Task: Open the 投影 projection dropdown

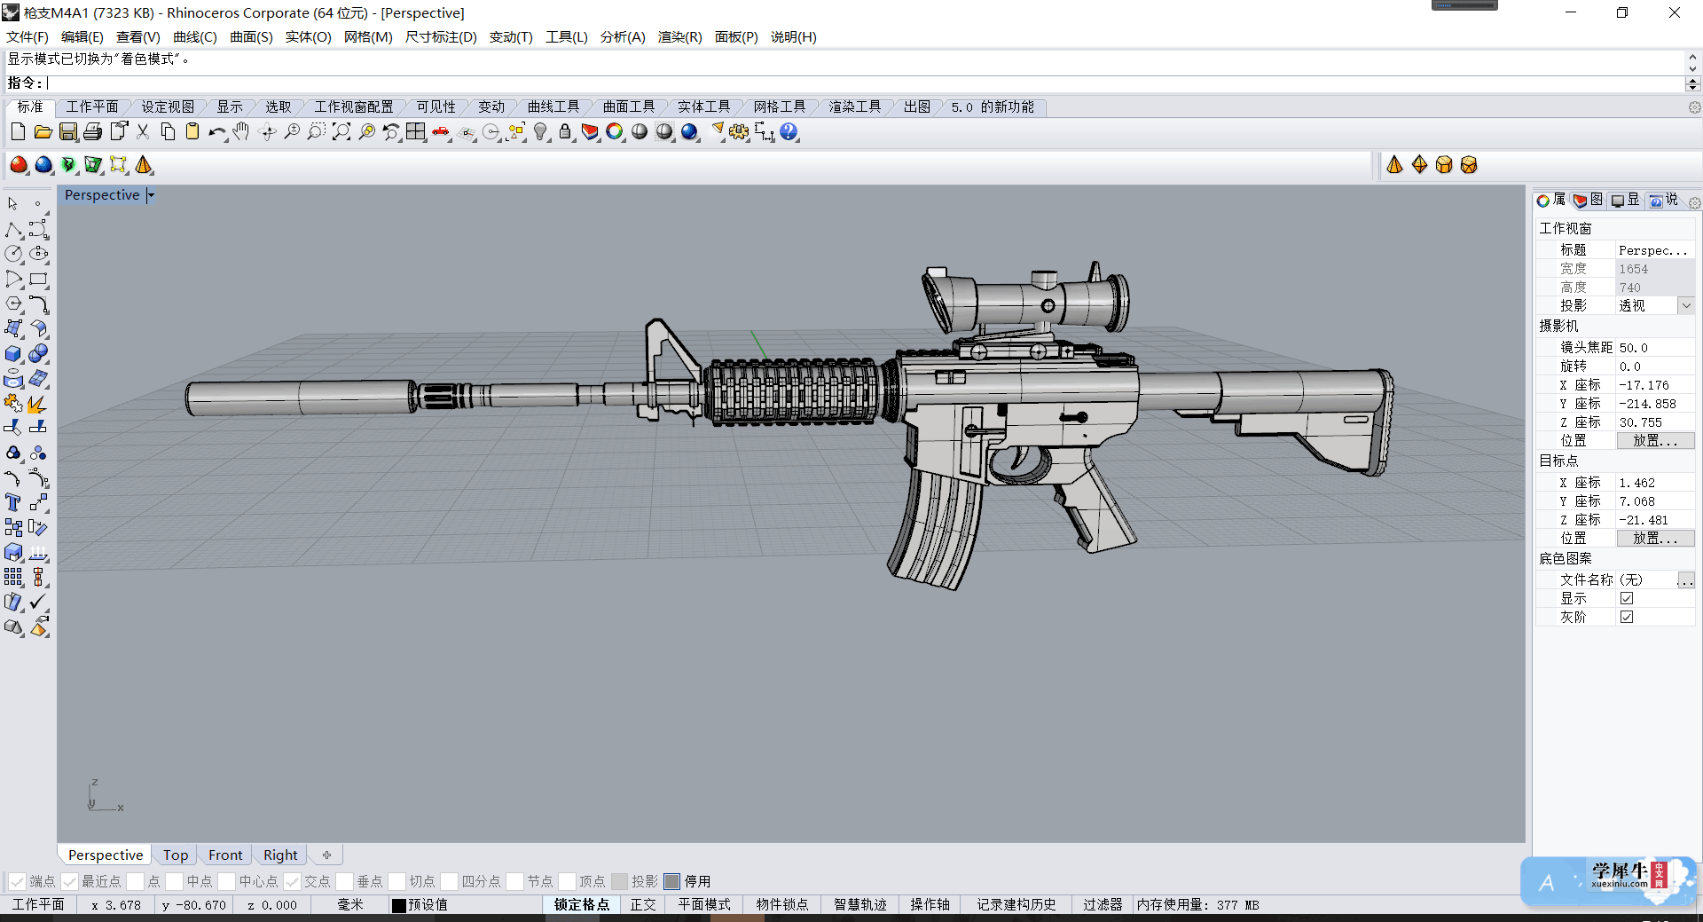Action: tap(1686, 305)
